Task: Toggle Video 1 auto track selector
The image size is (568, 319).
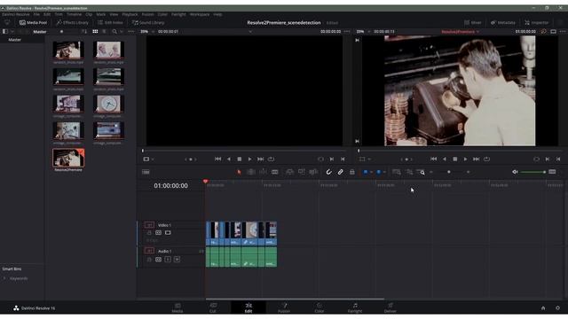Action: [158, 232]
